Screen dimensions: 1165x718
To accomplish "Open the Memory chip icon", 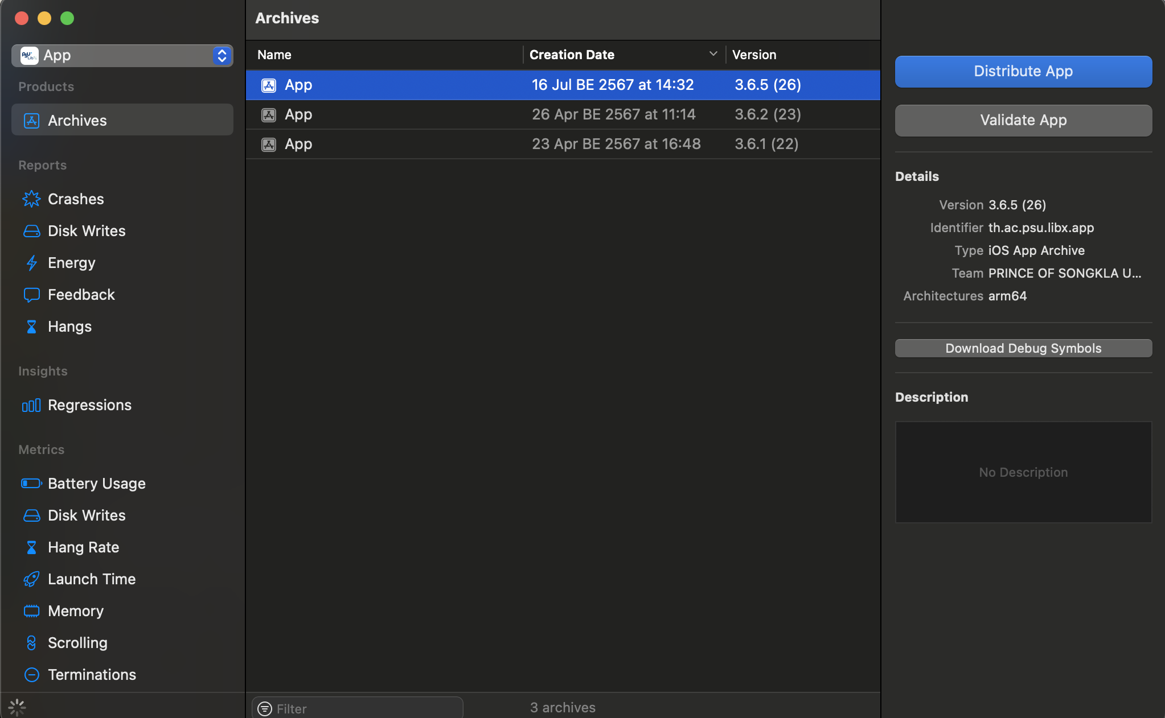I will tap(31, 611).
